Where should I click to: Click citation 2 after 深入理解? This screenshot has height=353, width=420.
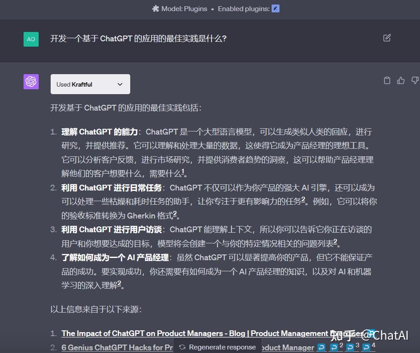[119, 283]
